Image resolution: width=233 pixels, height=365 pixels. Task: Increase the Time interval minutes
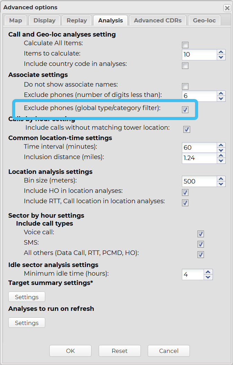click(221, 145)
